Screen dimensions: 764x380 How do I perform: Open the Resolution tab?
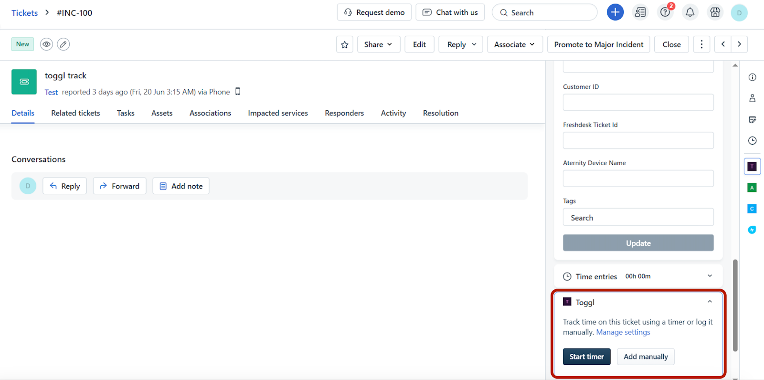pos(441,113)
